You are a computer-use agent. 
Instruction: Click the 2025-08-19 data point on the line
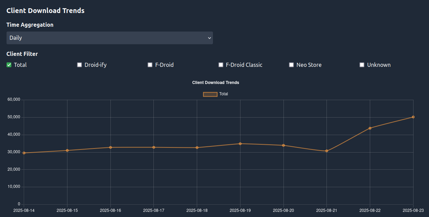pos(240,144)
